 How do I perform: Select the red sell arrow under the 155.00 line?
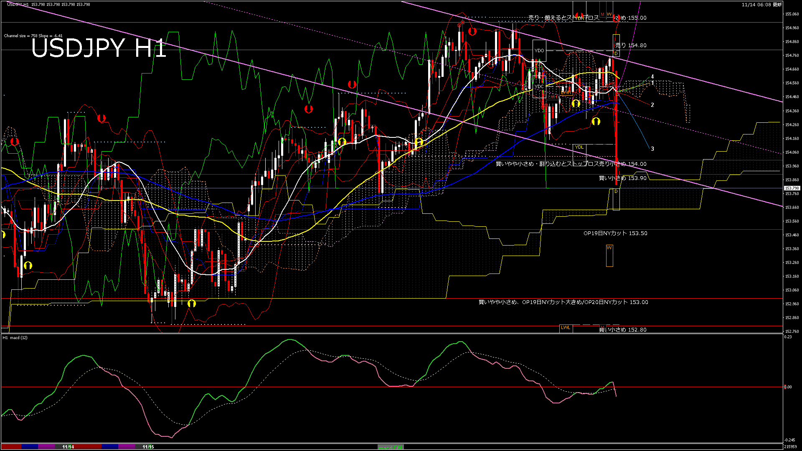point(617,18)
